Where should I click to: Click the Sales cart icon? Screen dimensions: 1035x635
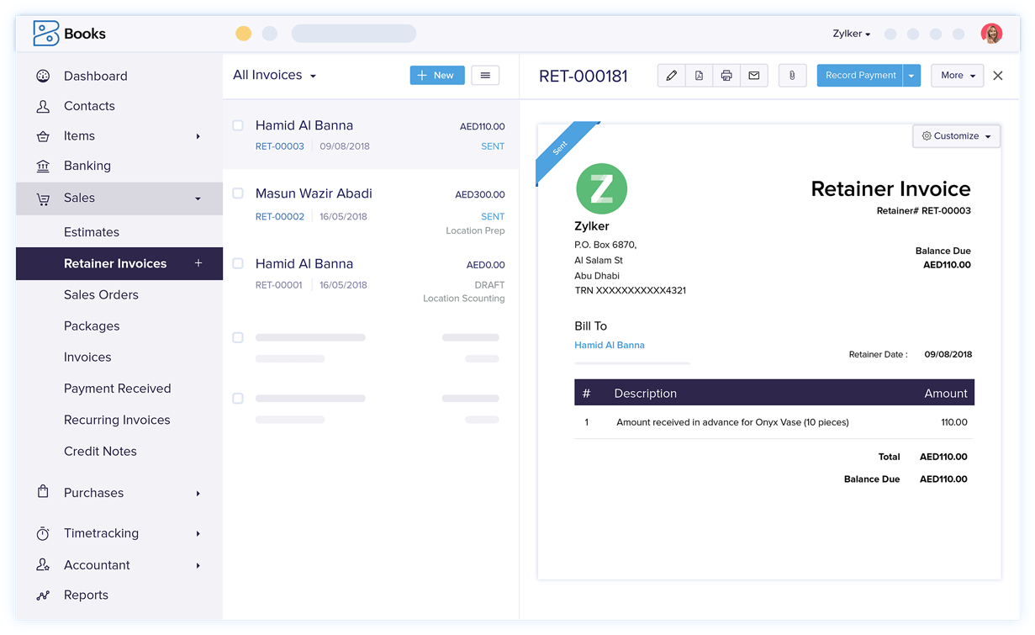43,198
